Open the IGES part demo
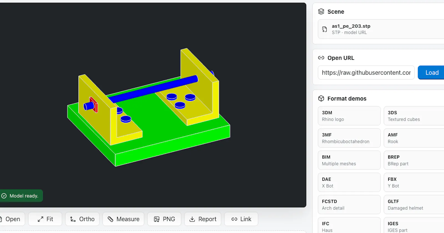 pos(414,225)
